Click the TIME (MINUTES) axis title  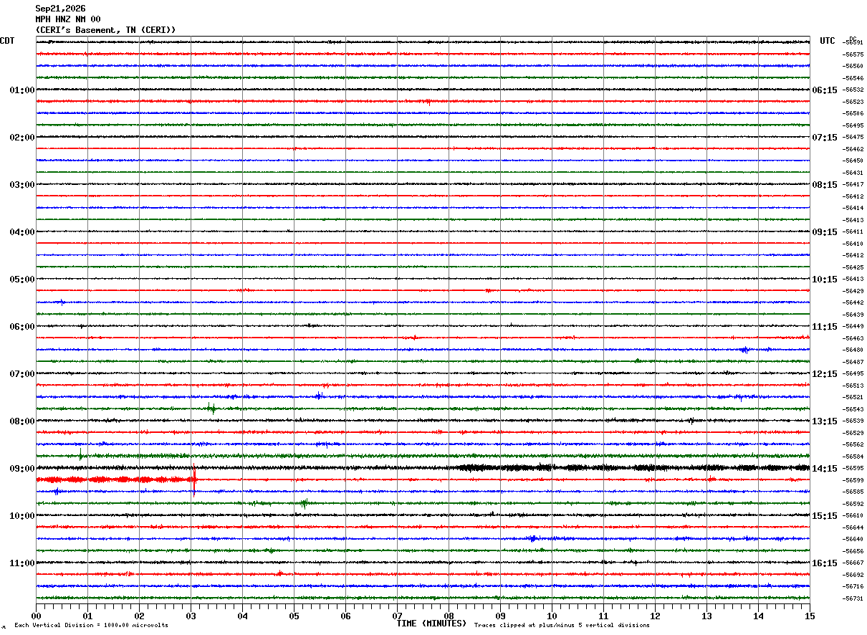(431, 624)
